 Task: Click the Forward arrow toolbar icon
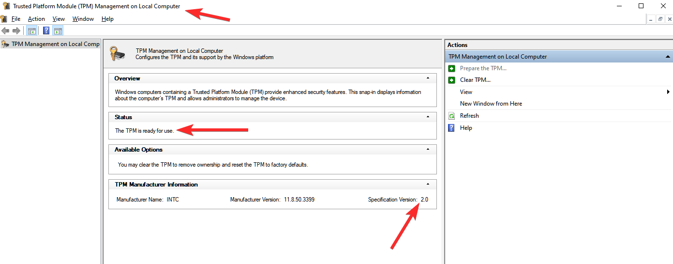(16, 31)
